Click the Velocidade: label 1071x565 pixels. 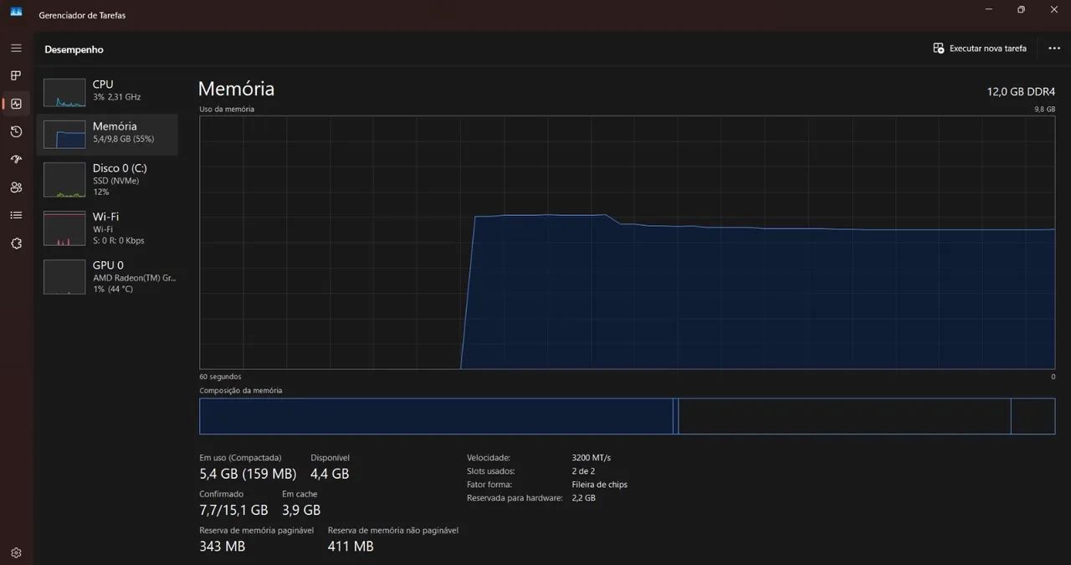tap(489, 458)
